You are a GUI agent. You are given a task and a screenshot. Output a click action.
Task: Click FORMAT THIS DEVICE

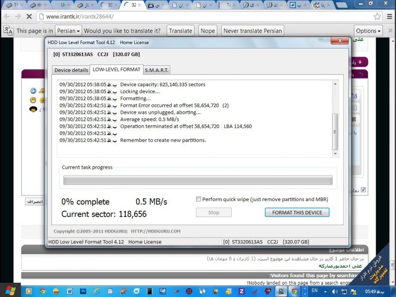coord(297,212)
